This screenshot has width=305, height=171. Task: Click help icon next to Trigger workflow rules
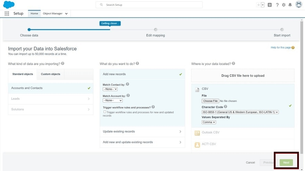153,107
